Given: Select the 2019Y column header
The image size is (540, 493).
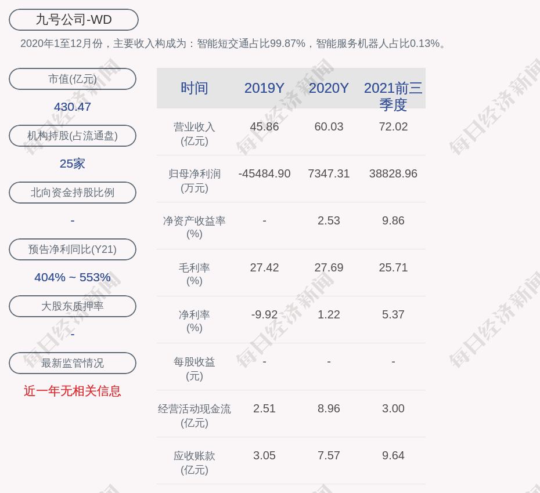Looking at the screenshot, I should click(264, 88).
